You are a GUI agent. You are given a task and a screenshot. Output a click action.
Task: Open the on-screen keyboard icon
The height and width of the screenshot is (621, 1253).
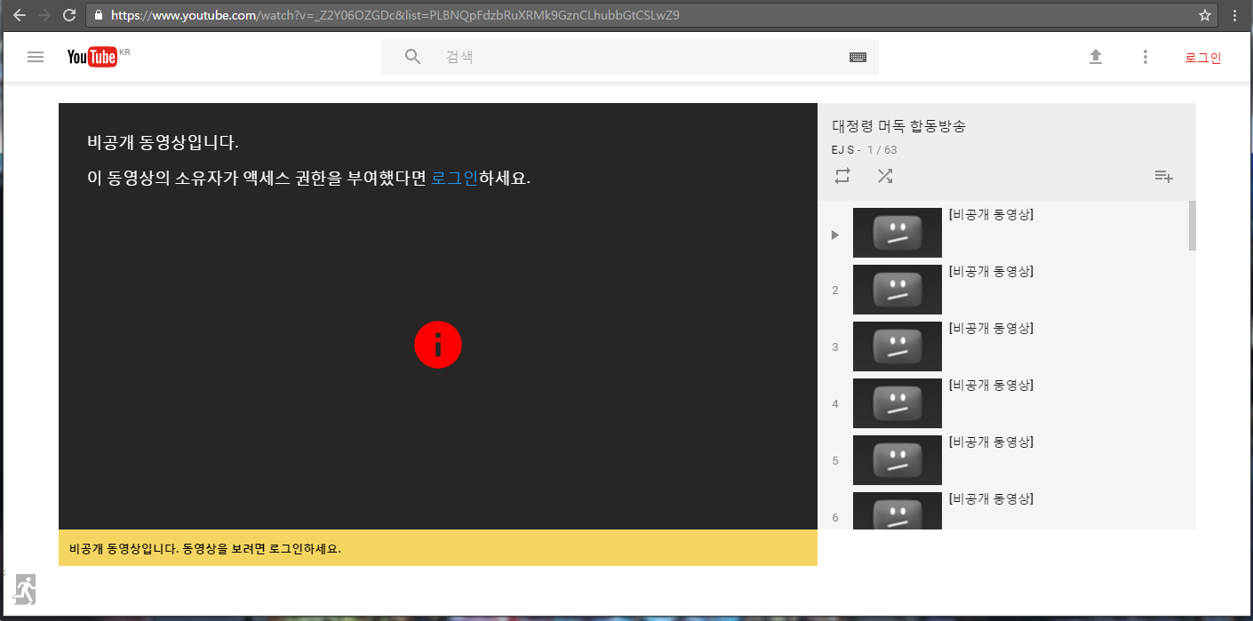click(858, 57)
